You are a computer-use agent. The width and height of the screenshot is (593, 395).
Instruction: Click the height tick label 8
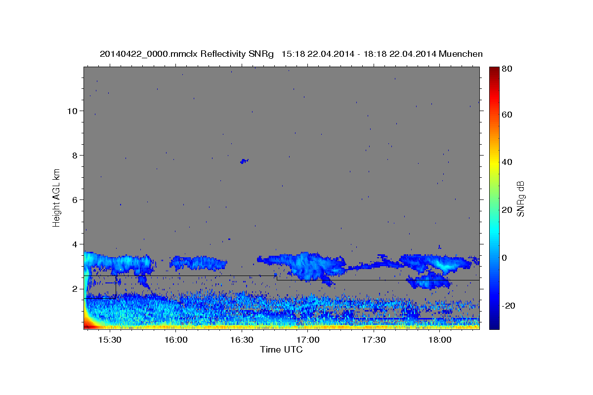coord(75,155)
